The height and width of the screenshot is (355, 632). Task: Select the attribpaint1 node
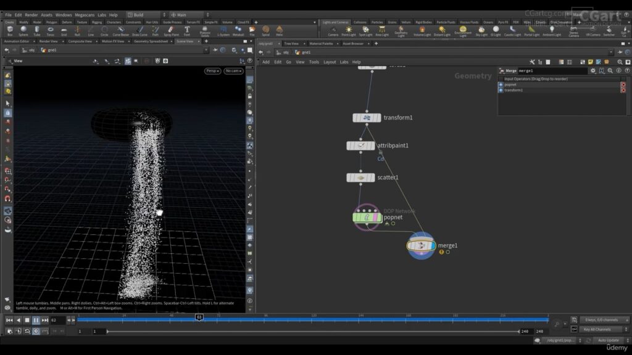coord(360,145)
